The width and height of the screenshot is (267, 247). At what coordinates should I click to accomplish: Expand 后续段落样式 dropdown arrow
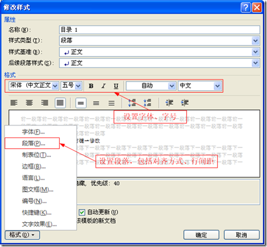255,63
